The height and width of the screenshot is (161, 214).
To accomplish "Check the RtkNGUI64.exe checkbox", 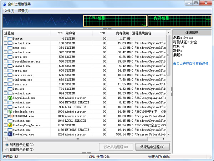I will (x=6, y=116).
